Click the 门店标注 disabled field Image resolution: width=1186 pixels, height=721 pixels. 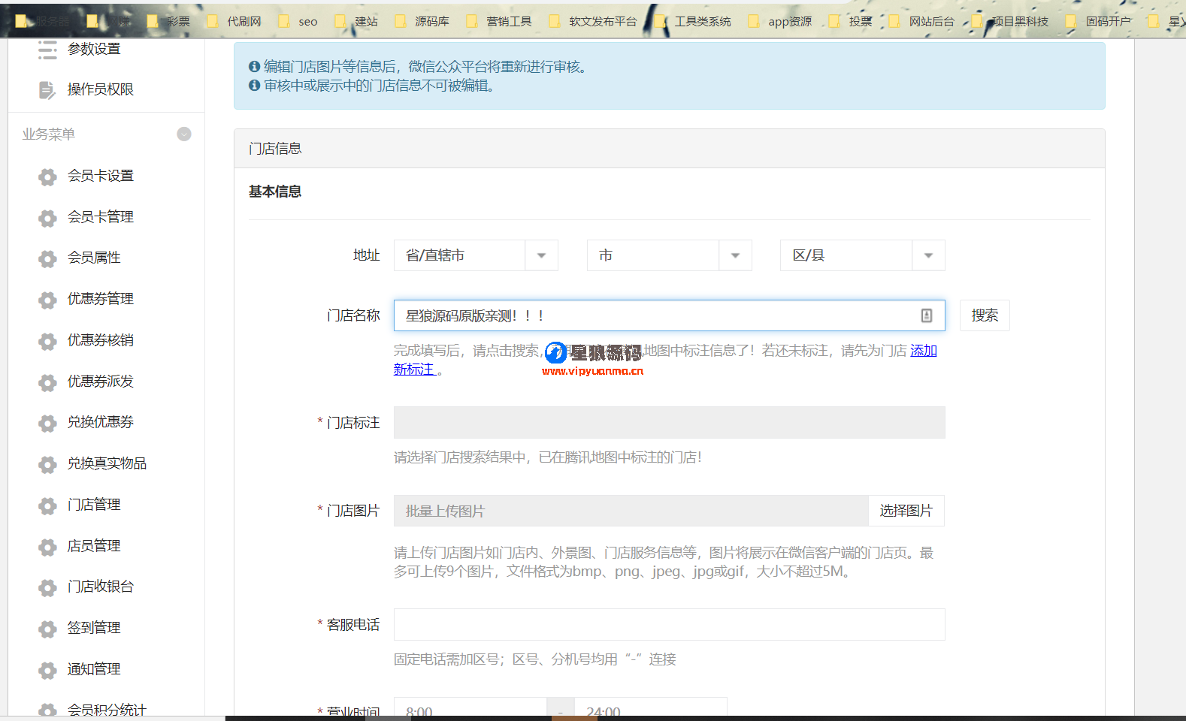pyautogui.click(x=669, y=423)
